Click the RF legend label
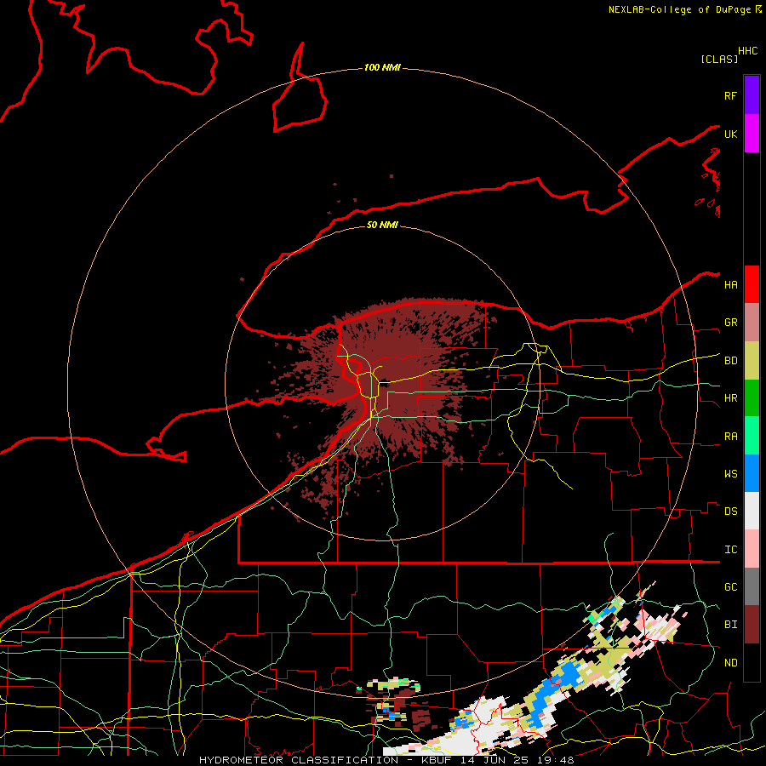 (x=730, y=95)
